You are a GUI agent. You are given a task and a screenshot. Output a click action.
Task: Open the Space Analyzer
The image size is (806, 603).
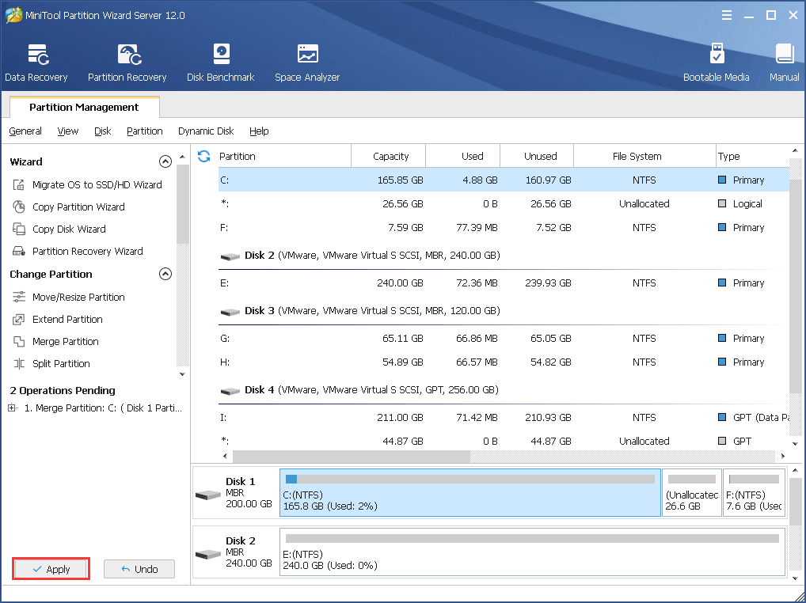click(307, 63)
